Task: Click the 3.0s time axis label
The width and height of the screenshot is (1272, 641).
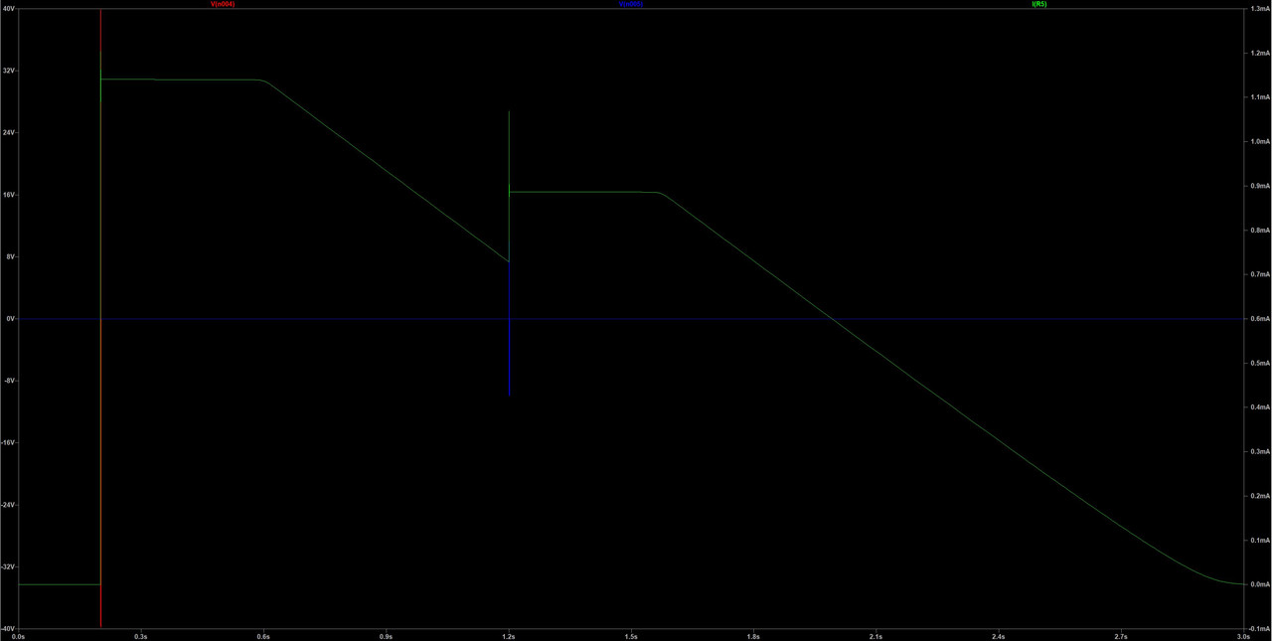Action: tap(1243, 636)
